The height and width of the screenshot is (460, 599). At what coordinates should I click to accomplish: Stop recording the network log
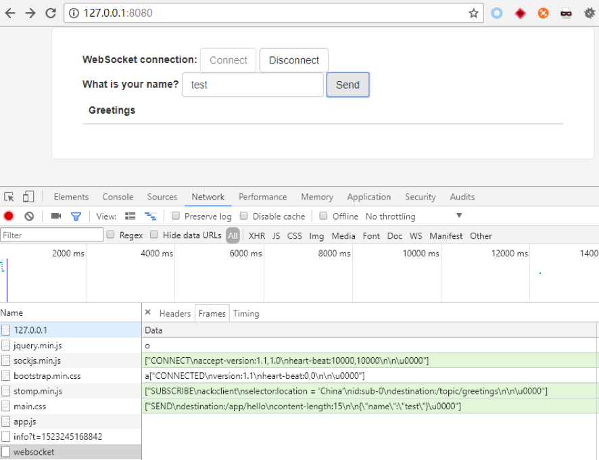7,215
